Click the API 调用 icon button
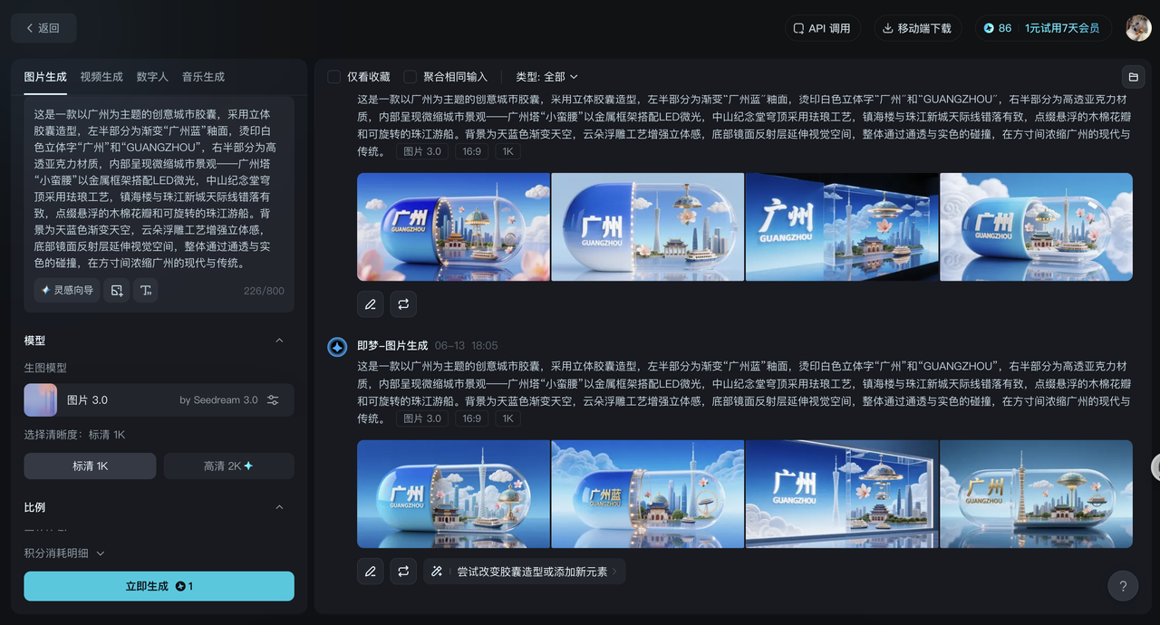 tap(823, 28)
